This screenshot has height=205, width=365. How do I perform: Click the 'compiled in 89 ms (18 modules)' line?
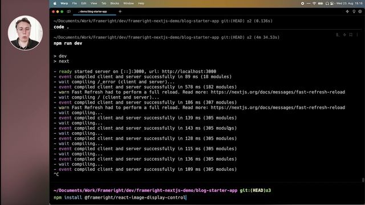click(143, 76)
